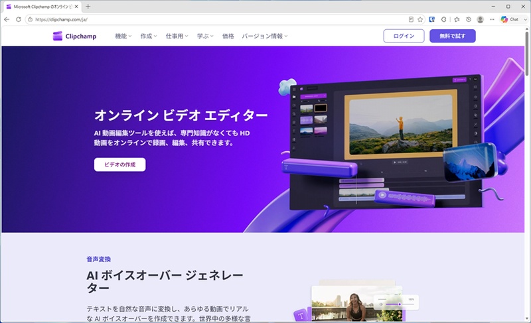Open the browser extensions puzzle icon
This screenshot has height=323, width=531.
pos(443,20)
